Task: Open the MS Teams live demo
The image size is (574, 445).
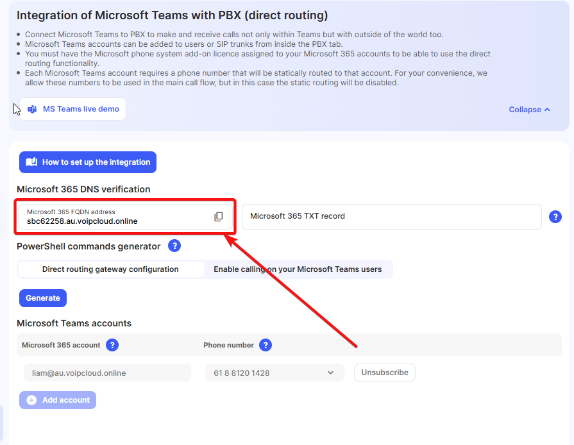Action: point(72,109)
